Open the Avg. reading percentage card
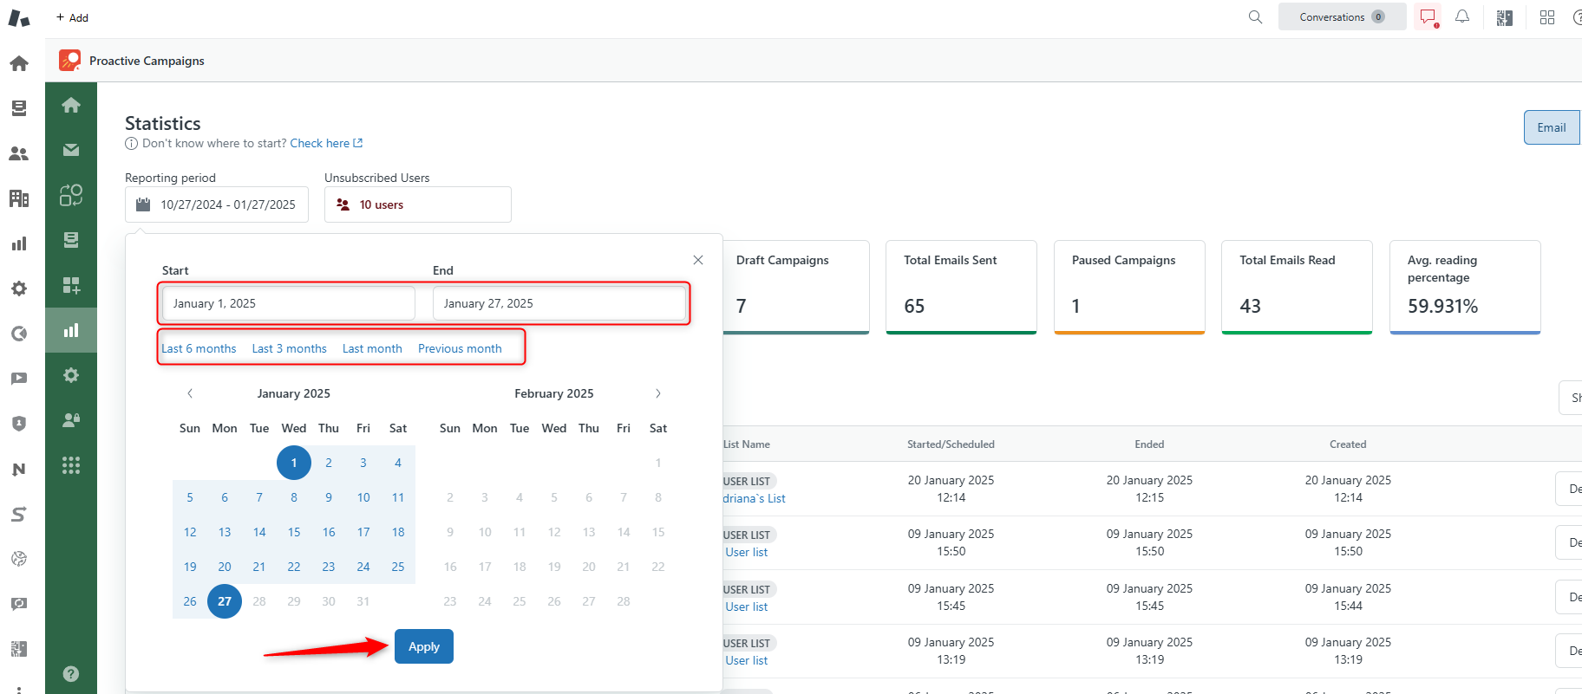The height and width of the screenshot is (694, 1582). (1465, 287)
